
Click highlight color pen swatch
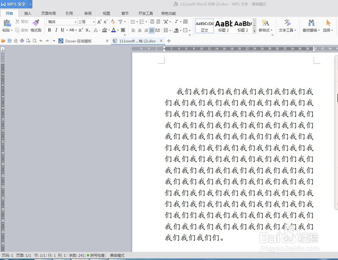(x=104, y=30)
